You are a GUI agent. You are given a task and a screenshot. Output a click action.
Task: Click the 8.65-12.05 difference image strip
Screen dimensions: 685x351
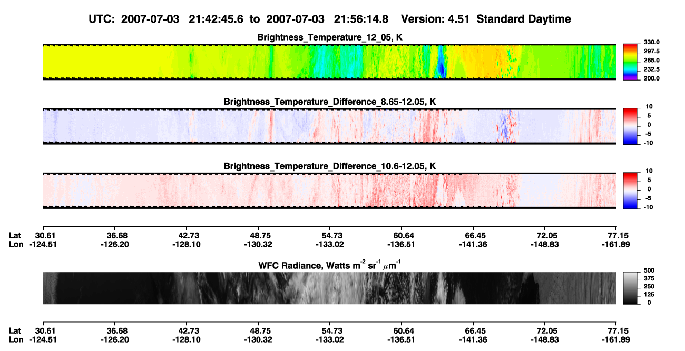[x=329, y=126]
